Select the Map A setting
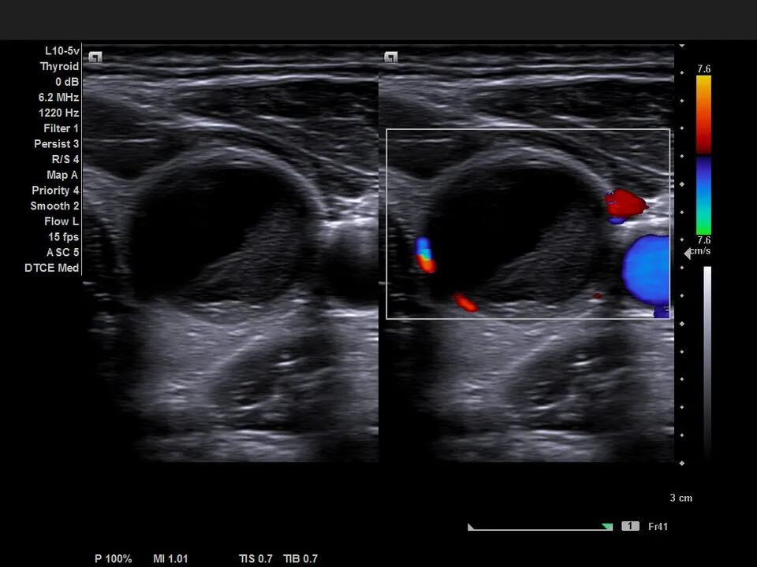Screen dimensions: 757x567 62,175
